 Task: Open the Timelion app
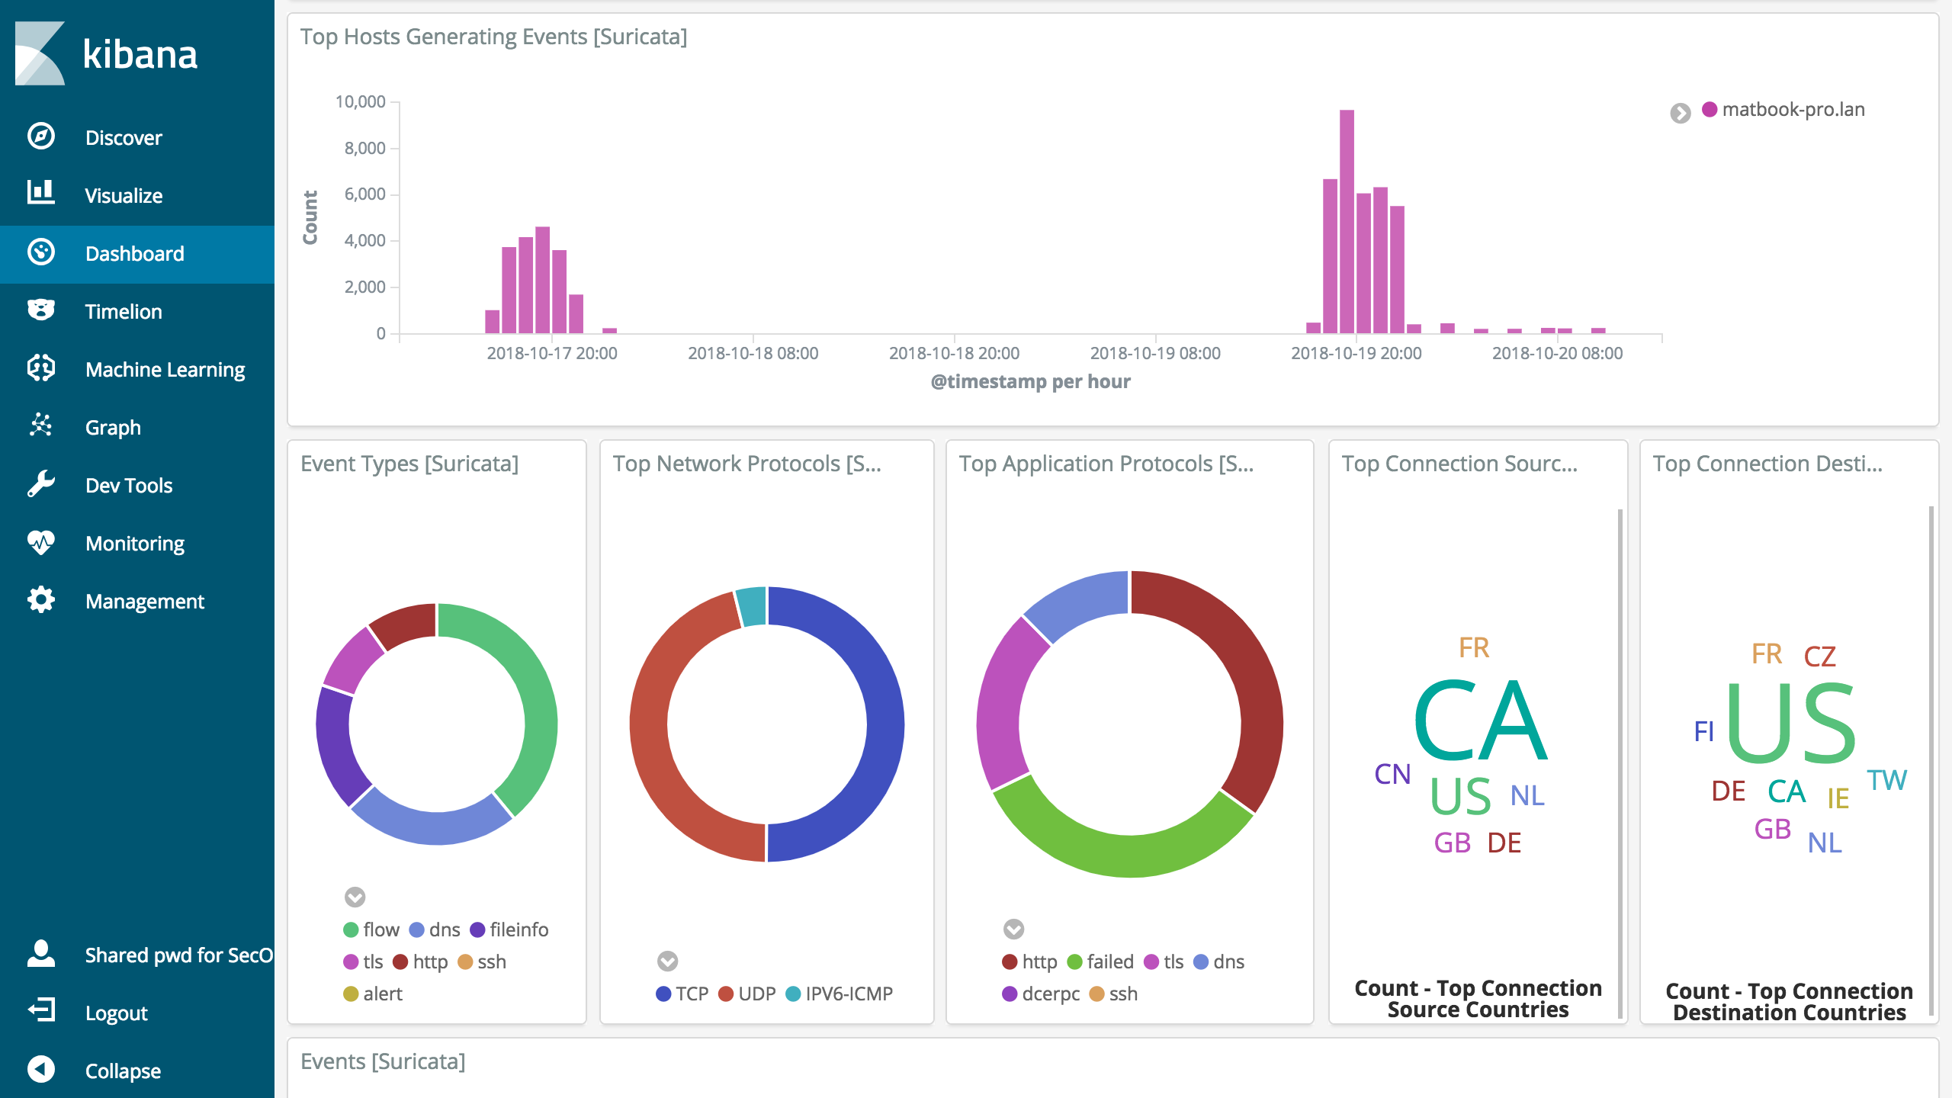tap(123, 311)
